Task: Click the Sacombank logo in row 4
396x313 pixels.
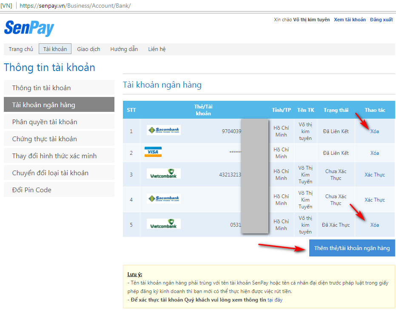Action: point(164,199)
